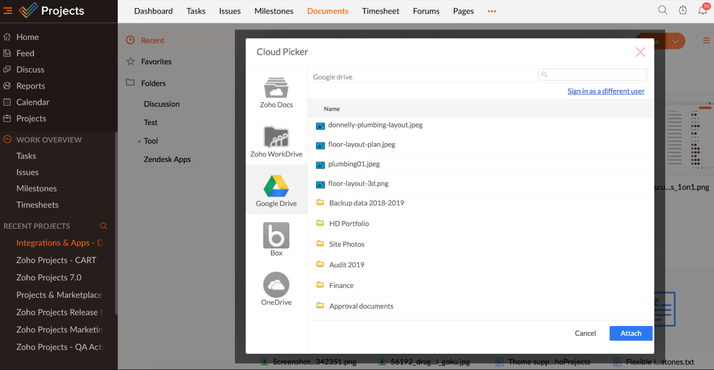Open the hamburger menu icon beside Projects logo
The width and height of the screenshot is (714, 370).
(x=8, y=11)
